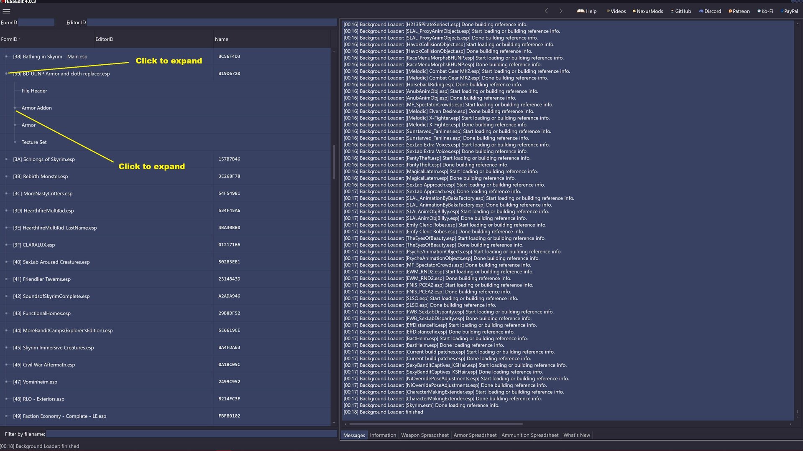Image resolution: width=803 pixels, height=451 pixels.
Task: Go forward with the right arrow
Action: 561,11
